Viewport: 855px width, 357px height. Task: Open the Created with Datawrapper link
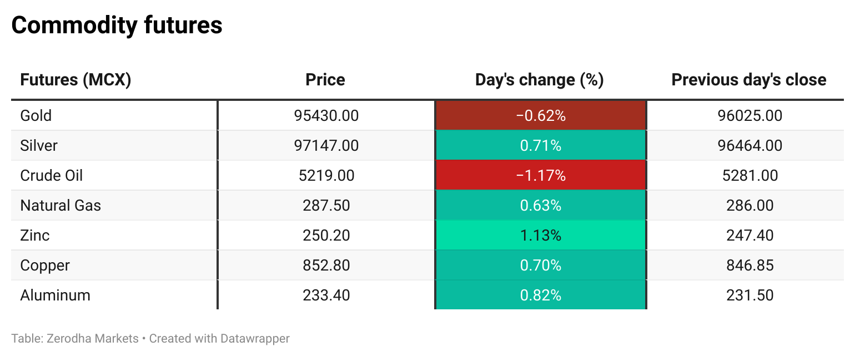click(219, 338)
